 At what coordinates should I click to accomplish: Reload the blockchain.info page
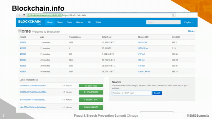[24, 15]
